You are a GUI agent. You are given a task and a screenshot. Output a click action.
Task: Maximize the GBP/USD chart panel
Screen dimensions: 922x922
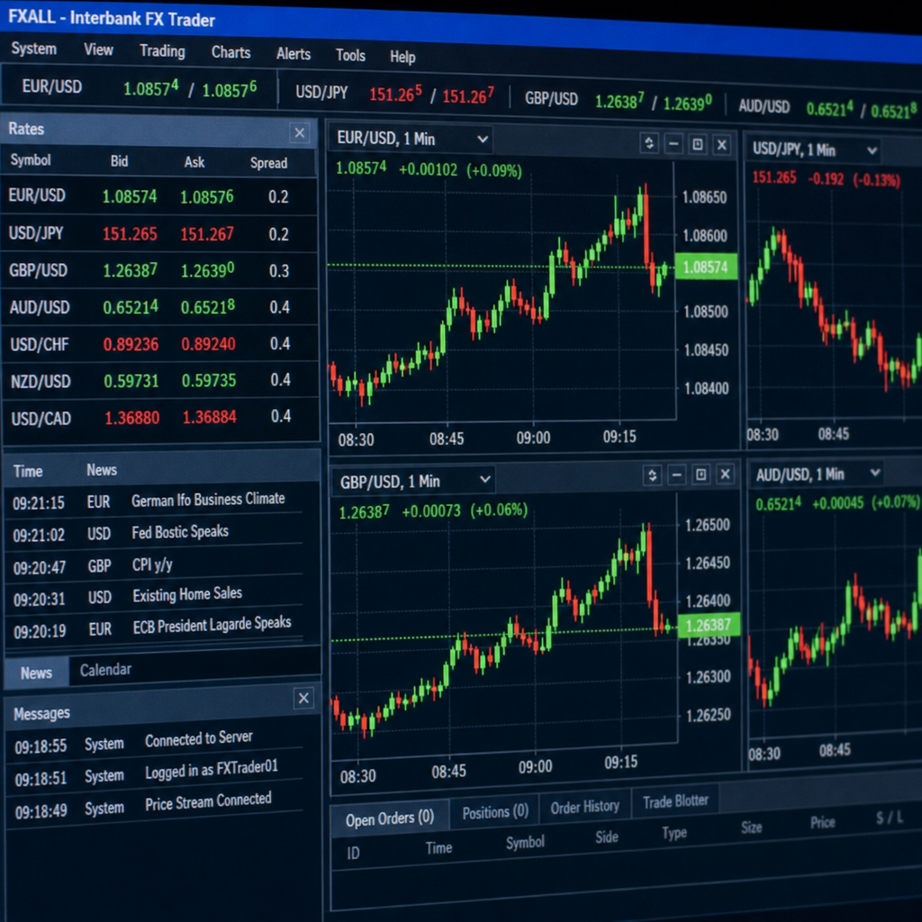pyautogui.click(x=701, y=474)
